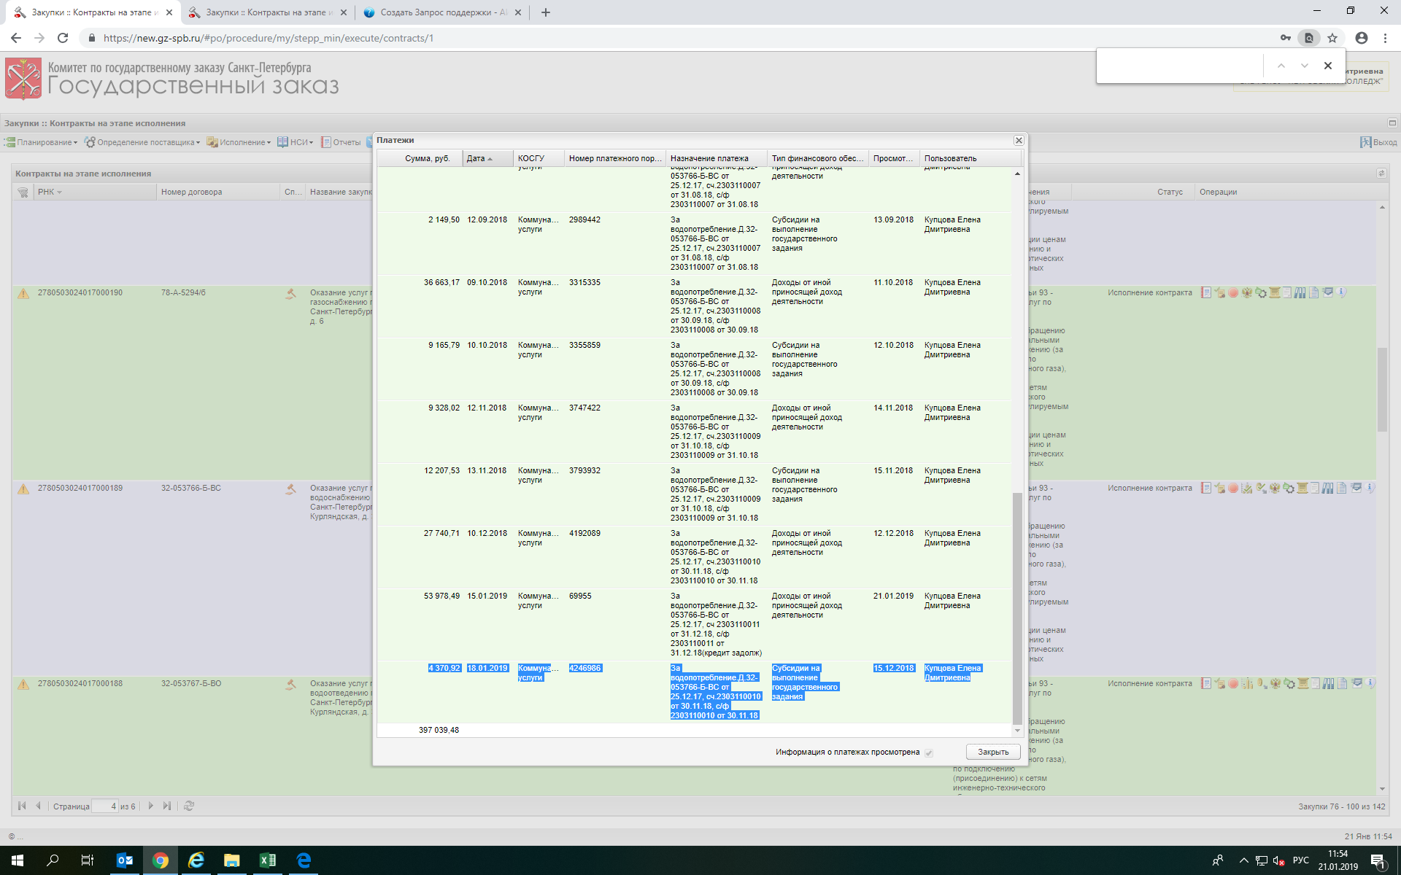Switch to second 'Закупки :: Контракты' browser tab
Image resolution: width=1401 pixels, height=875 pixels.
point(267,12)
